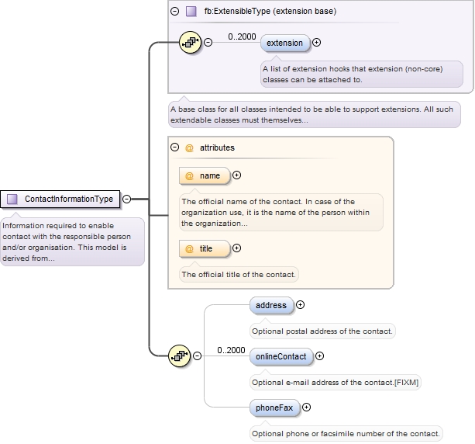This screenshot has height=444, width=475.
Task: Expand the address element
Action: tap(301, 305)
